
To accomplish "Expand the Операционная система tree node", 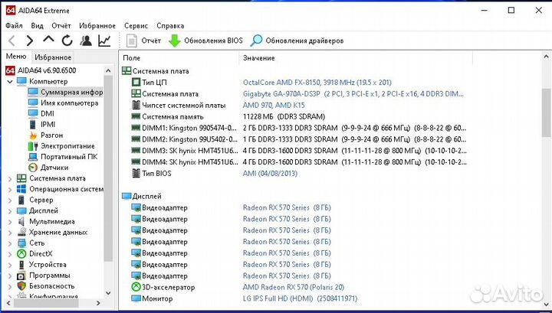I will [x=10, y=190].
